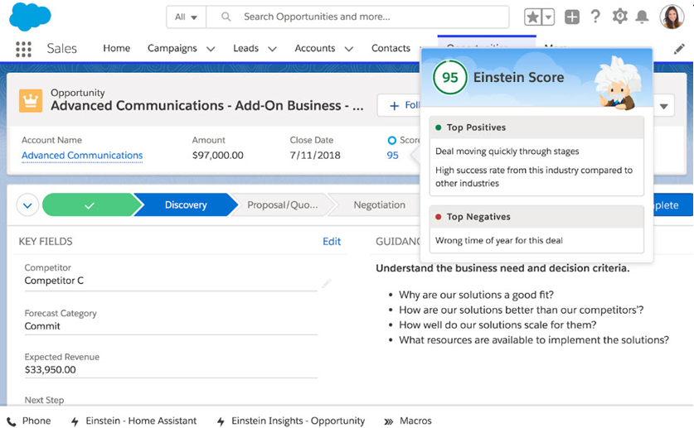
Task: Open the notifications bell icon
Action: (x=642, y=17)
